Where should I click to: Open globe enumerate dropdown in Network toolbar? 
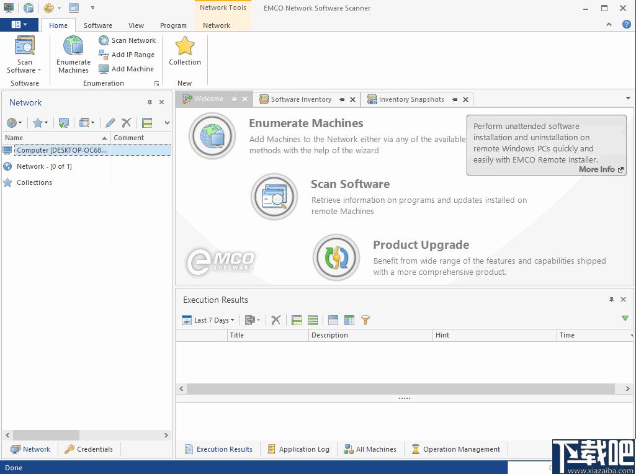pyautogui.click(x=14, y=122)
